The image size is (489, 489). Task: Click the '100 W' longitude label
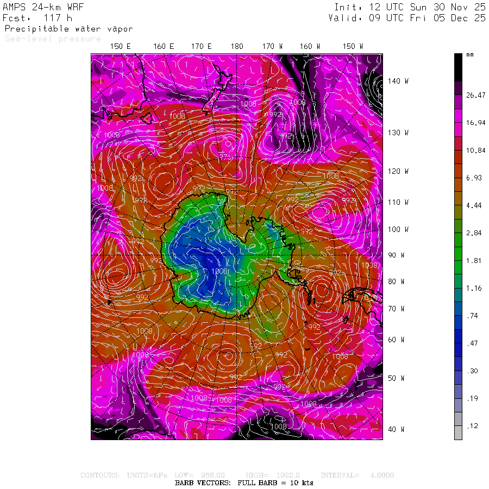[x=398, y=229]
